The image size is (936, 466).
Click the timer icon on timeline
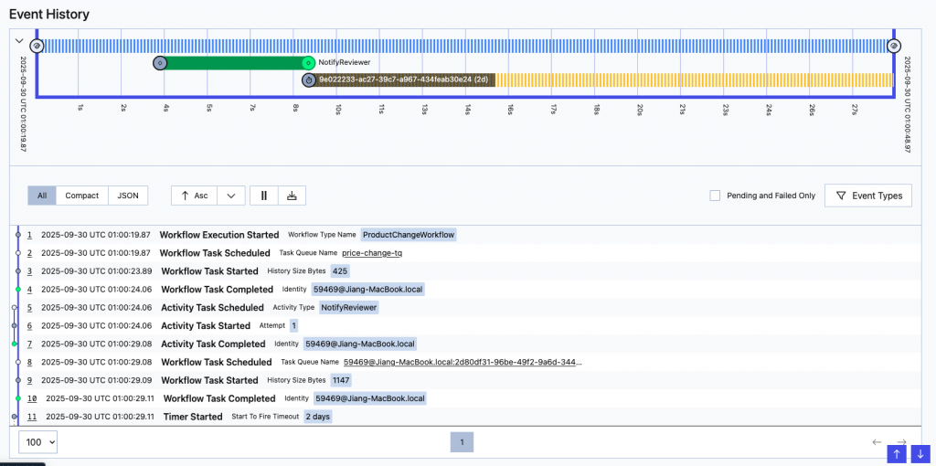309,80
